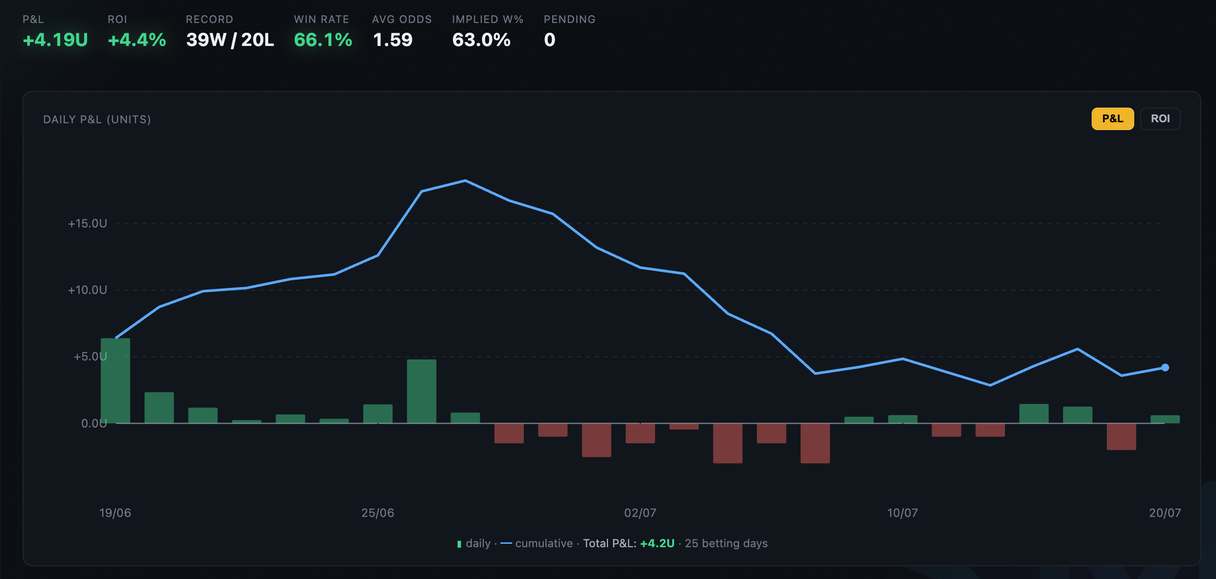Select the cumulative line endpoint dot at 20/07
This screenshot has width=1216, height=579.
1165,367
